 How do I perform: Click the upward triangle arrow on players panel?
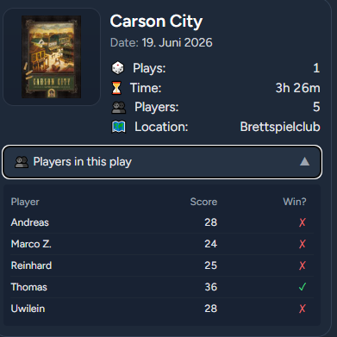304,162
